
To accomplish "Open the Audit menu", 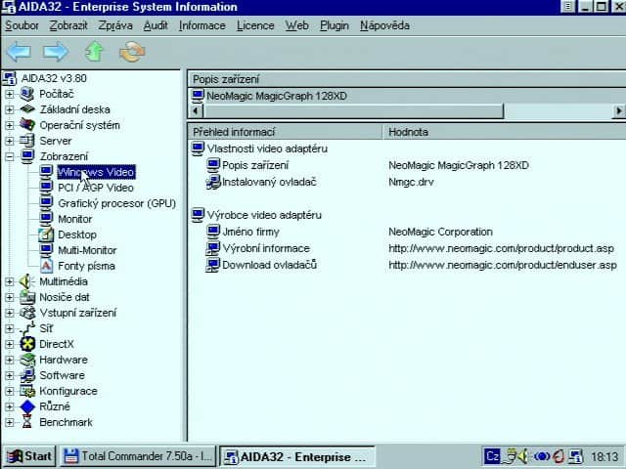I will tap(156, 26).
